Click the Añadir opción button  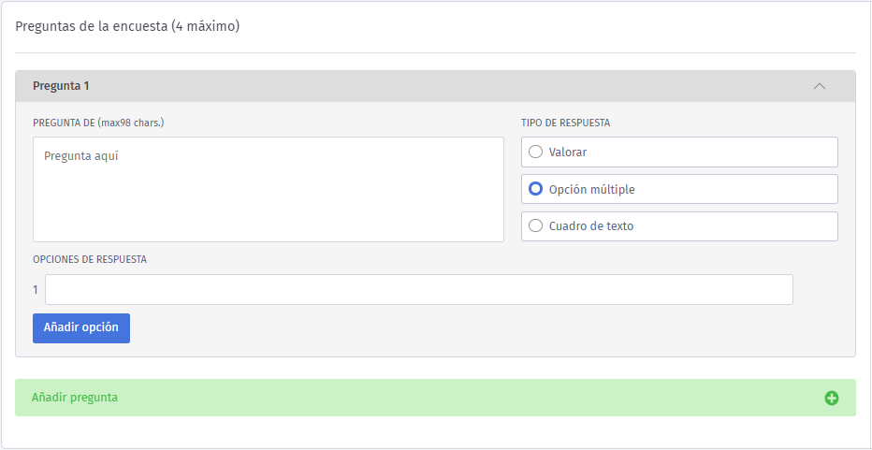81,328
